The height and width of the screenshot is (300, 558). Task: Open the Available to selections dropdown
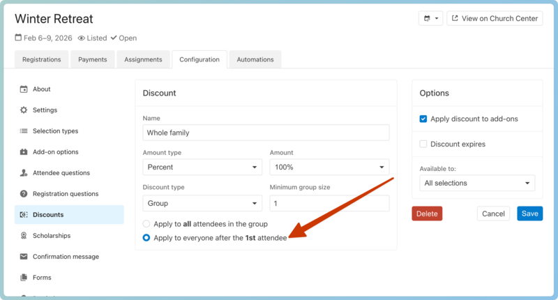[476, 183]
